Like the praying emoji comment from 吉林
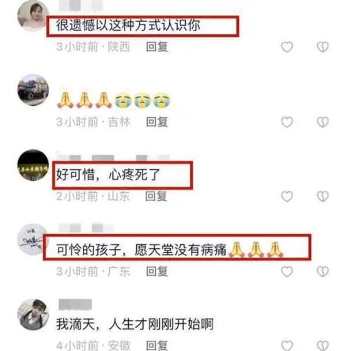Viewport: 338px width, 351px height. 287,122
